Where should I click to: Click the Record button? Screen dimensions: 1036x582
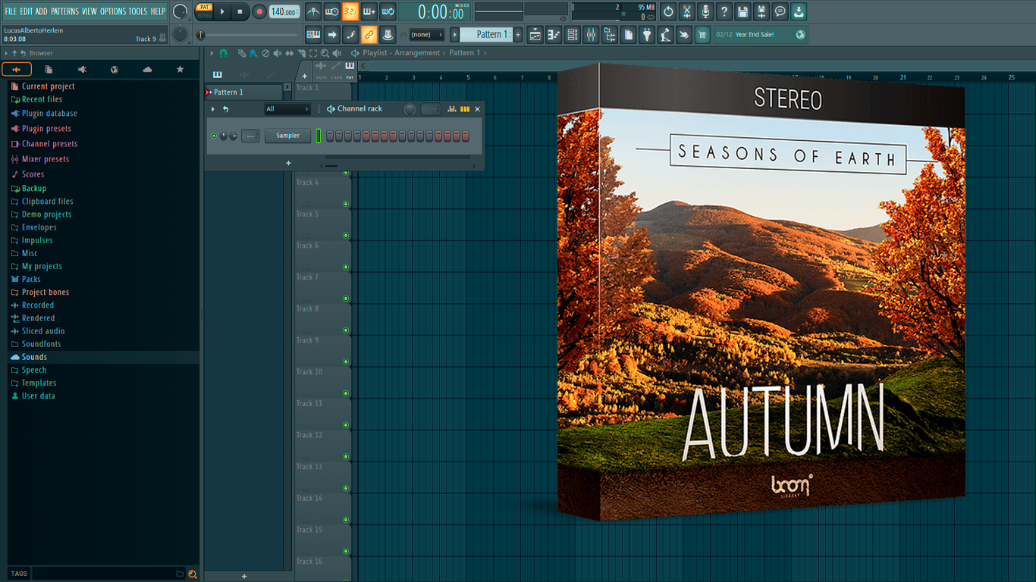(259, 11)
